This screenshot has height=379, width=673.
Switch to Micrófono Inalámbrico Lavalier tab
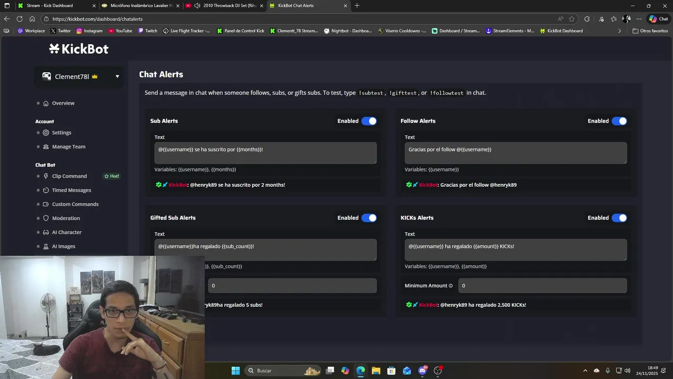[141, 6]
